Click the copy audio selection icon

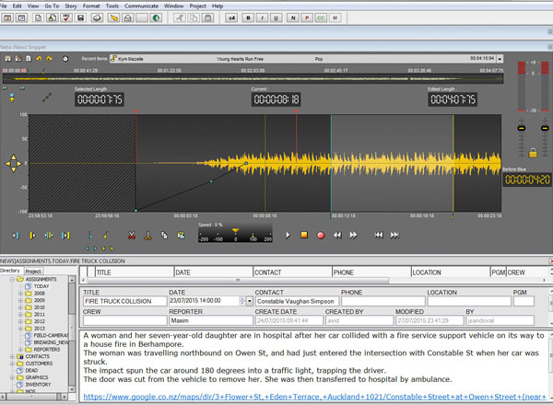click(x=164, y=235)
